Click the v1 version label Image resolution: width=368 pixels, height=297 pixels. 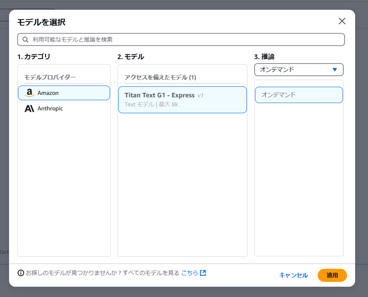201,95
